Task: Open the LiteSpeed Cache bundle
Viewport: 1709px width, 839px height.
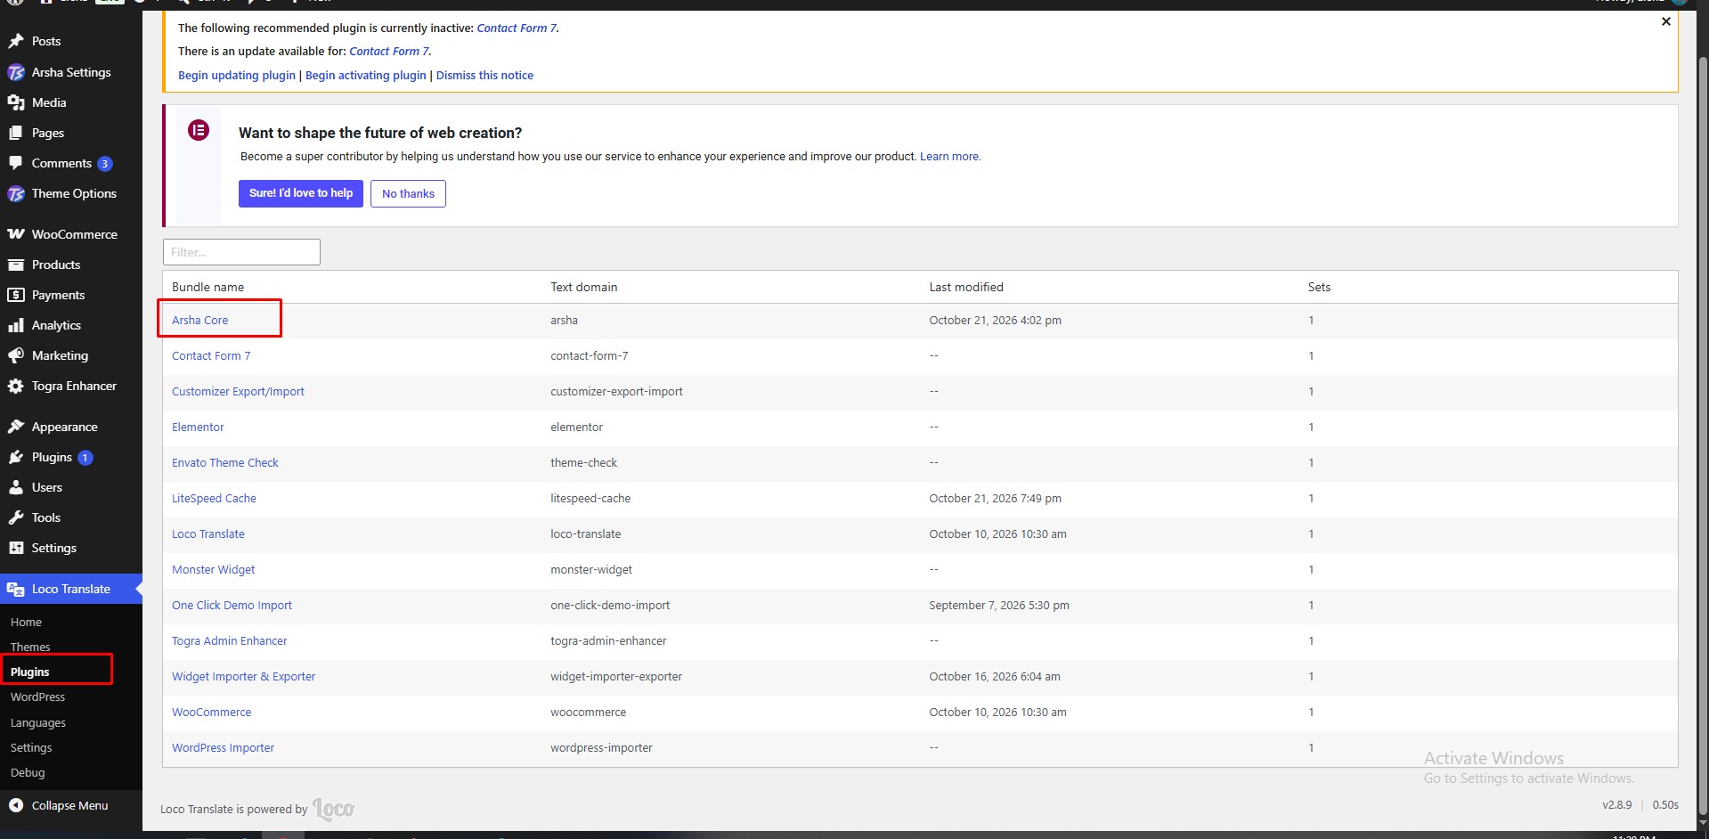Action: click(214, 498)
